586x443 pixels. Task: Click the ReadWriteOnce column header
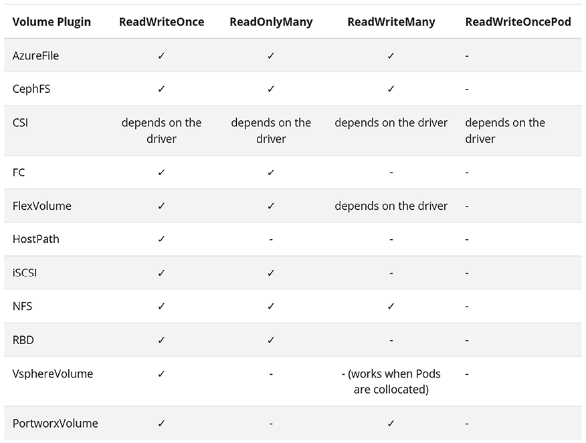tap(162, 22)
